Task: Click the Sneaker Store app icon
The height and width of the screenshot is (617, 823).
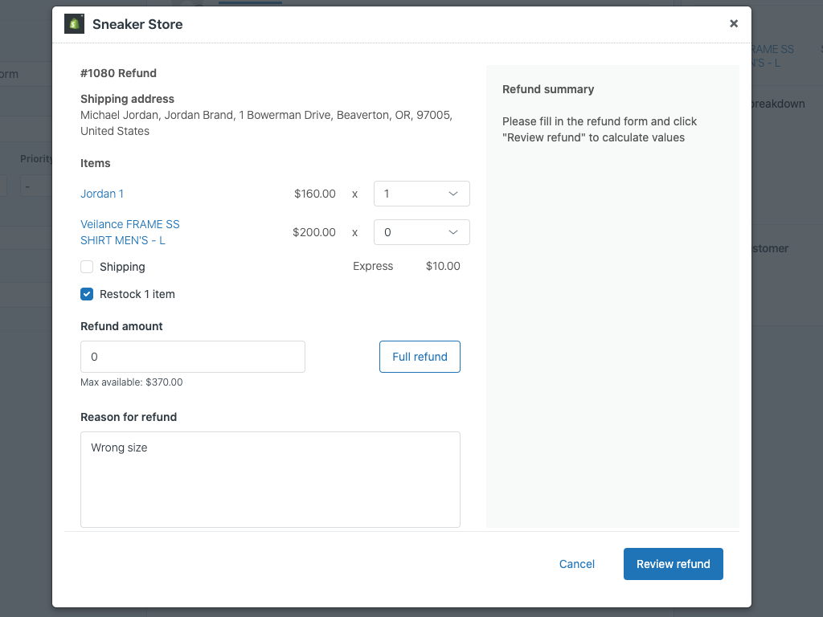Action: click(74, 23)
